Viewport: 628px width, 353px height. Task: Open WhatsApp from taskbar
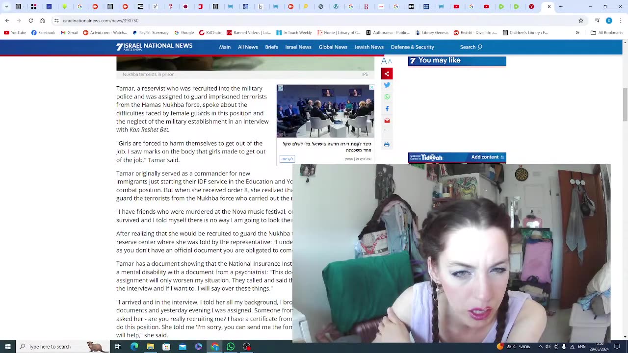(231, 347)
